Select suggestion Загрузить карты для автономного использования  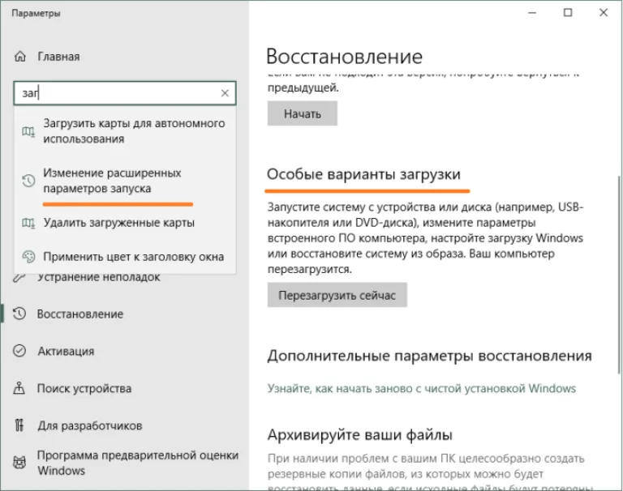point(125,131)
